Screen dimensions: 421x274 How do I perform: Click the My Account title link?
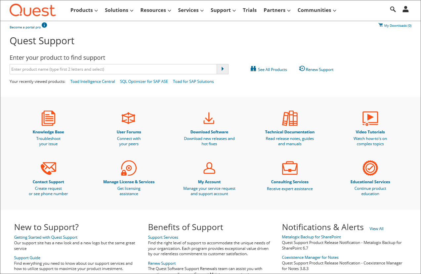(x=209, y=182)
